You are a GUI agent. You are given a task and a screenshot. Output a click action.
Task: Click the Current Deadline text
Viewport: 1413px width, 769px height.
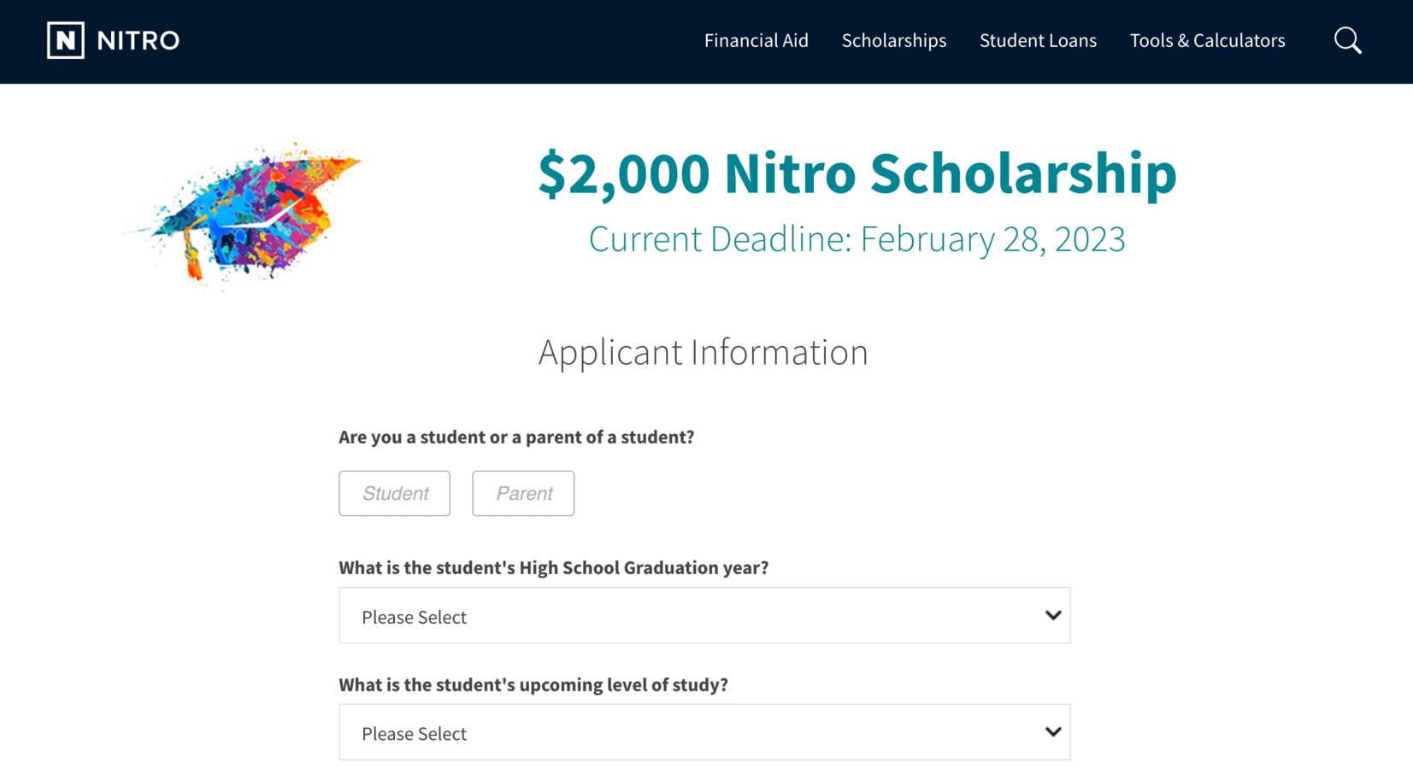click(857, 239)
